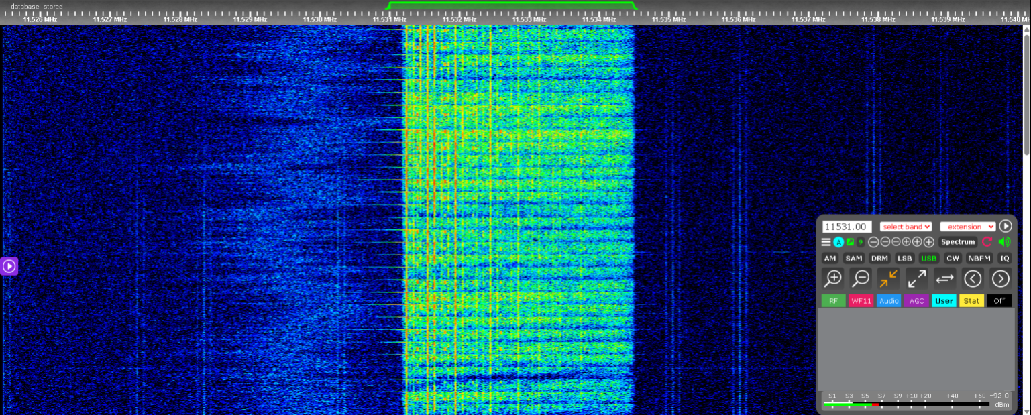
Task: Open the hamburger menu in control panel
Action: pos(826,242)
